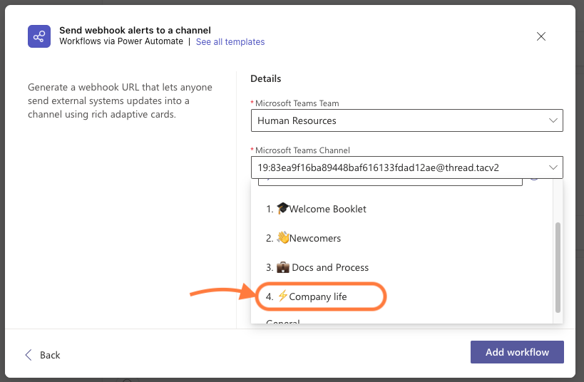This screenshot has height=382, width=584.
Task: Click the waving hand emoji icon
Action: 282,238
